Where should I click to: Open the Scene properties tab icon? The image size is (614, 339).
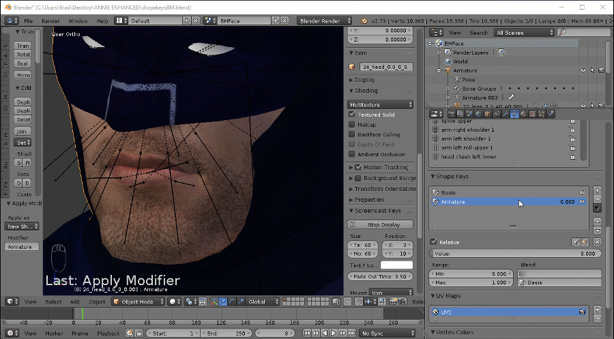469,114
